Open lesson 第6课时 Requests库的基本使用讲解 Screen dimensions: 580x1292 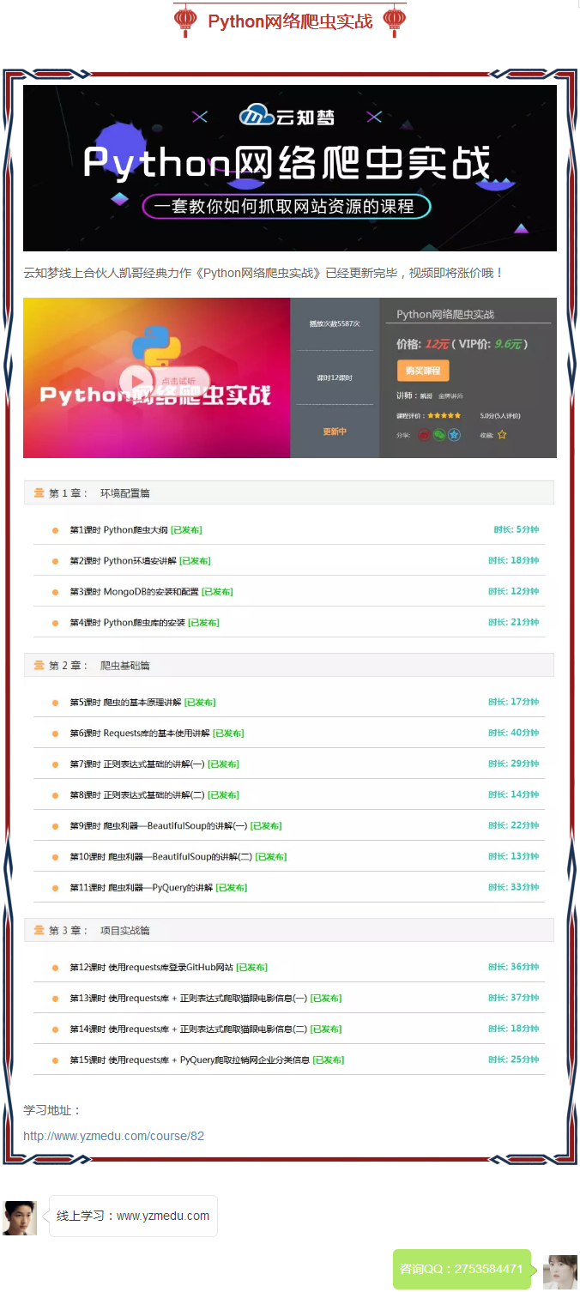pos(140,734)
